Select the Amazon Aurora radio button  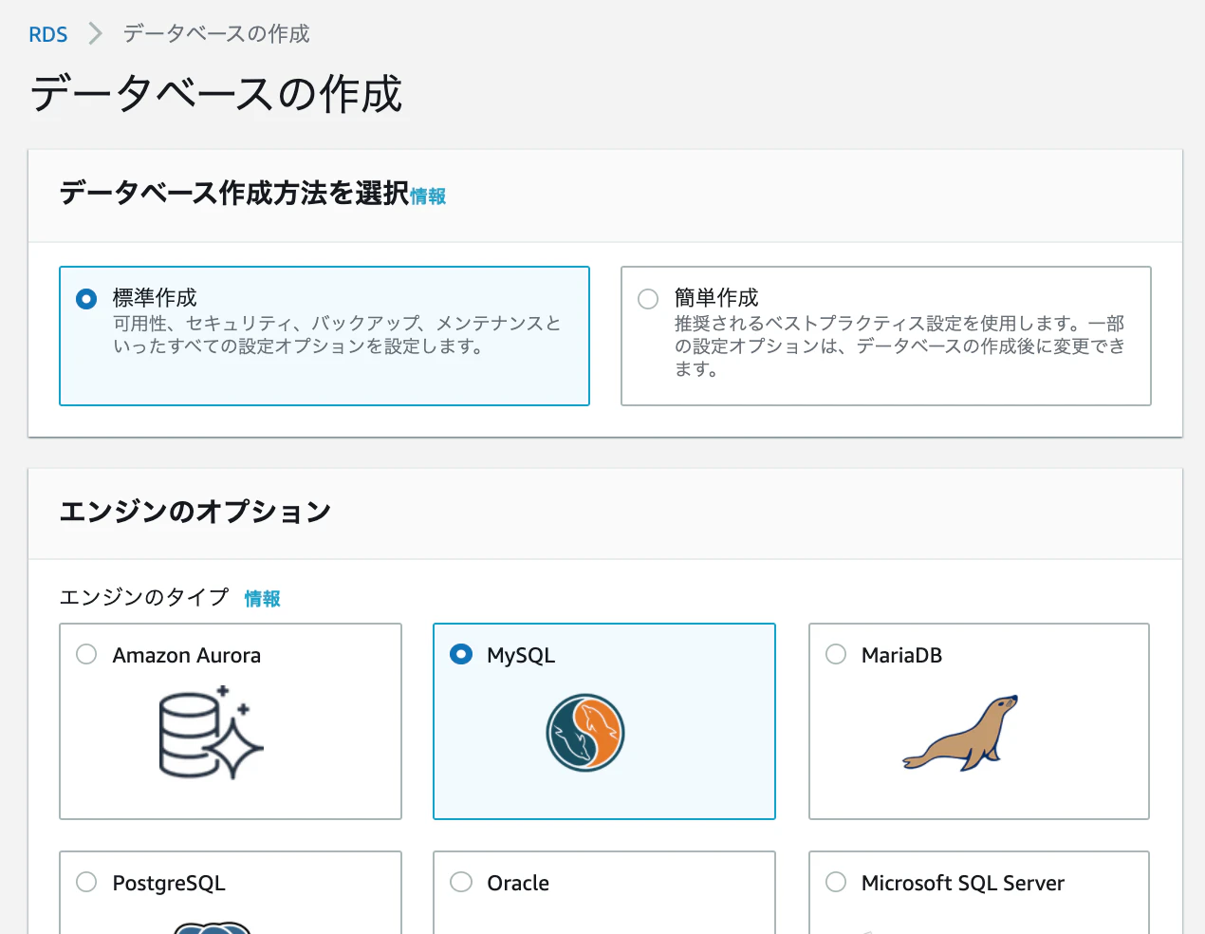coord(86,654)
